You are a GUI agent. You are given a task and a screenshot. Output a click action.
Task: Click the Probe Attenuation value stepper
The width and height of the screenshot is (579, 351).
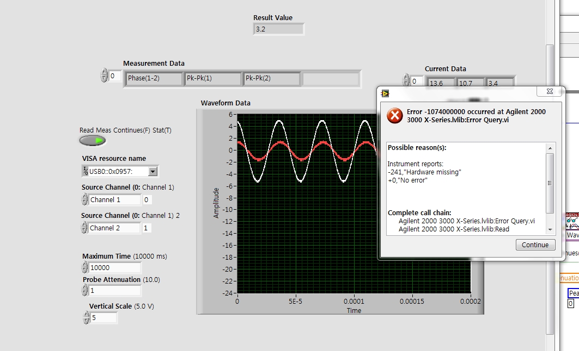click(x=84, y=291)
